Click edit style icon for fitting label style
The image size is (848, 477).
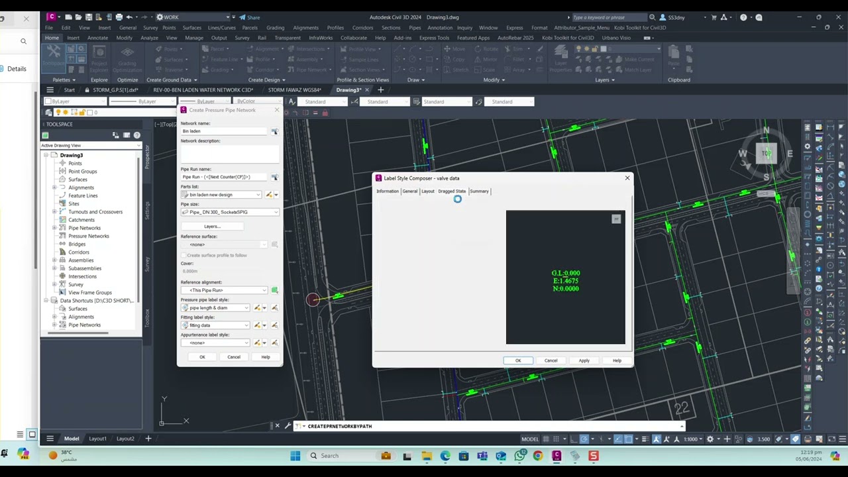coord(257,325)
